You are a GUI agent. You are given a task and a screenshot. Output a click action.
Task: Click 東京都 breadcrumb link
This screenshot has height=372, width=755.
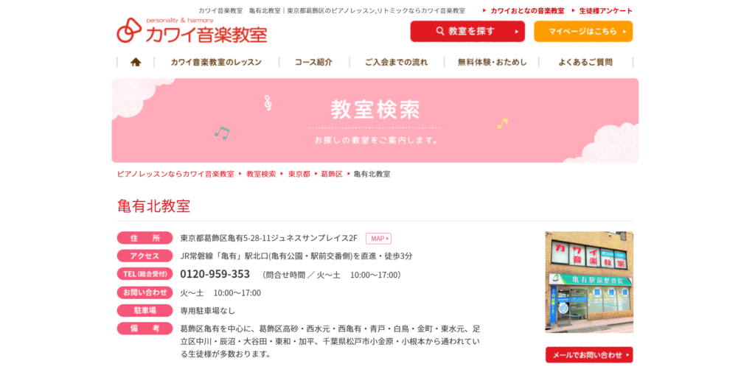(x=299, y=174)
